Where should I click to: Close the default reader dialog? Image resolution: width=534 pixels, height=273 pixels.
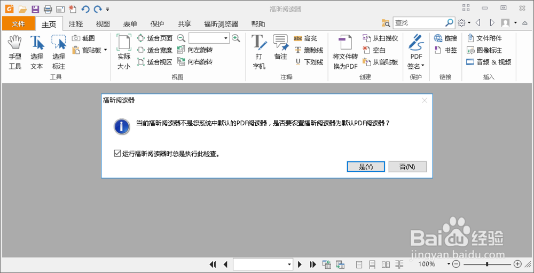pos(425,100)
